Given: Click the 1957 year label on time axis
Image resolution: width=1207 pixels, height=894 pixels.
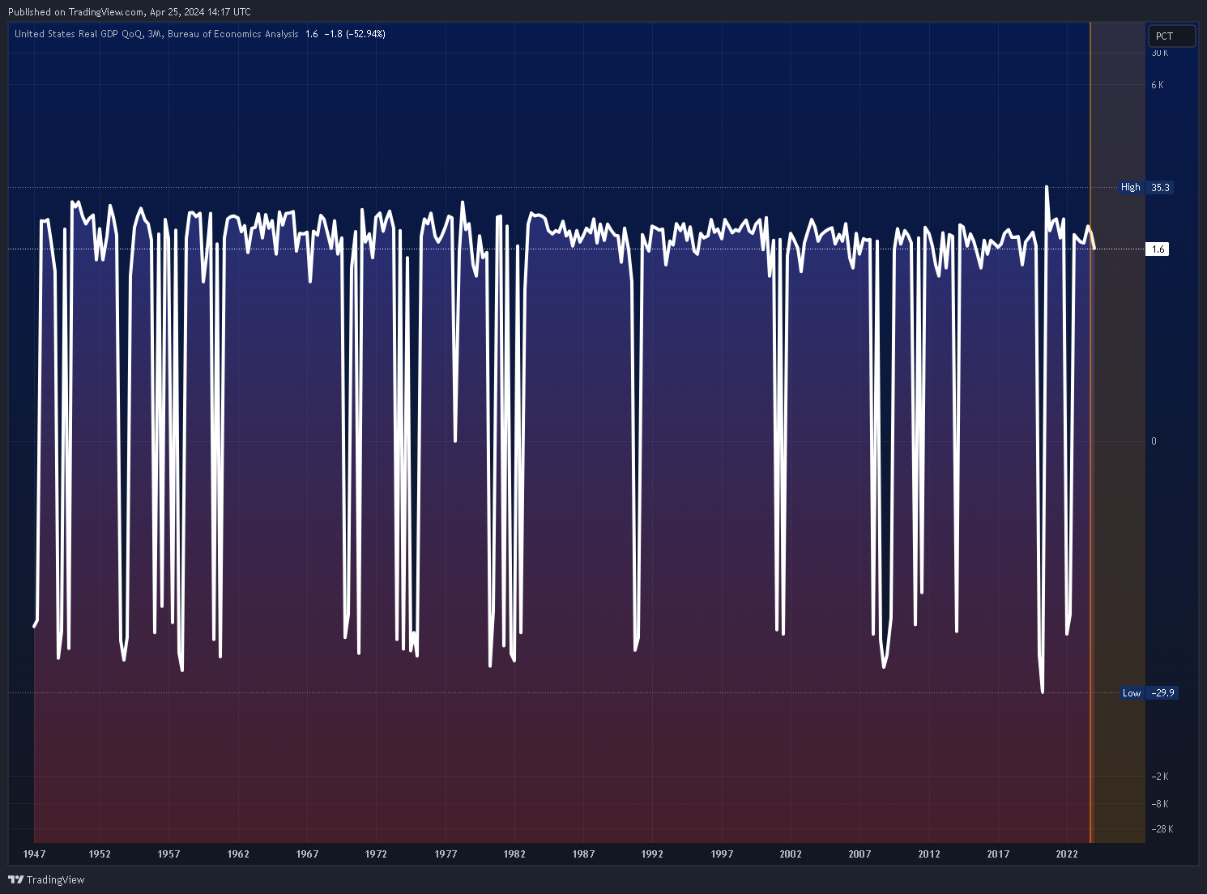Looking at the screenshot, I should click(x=168, y=854).
